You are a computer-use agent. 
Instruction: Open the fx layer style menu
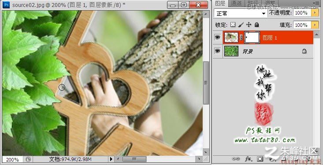point(249,159)
